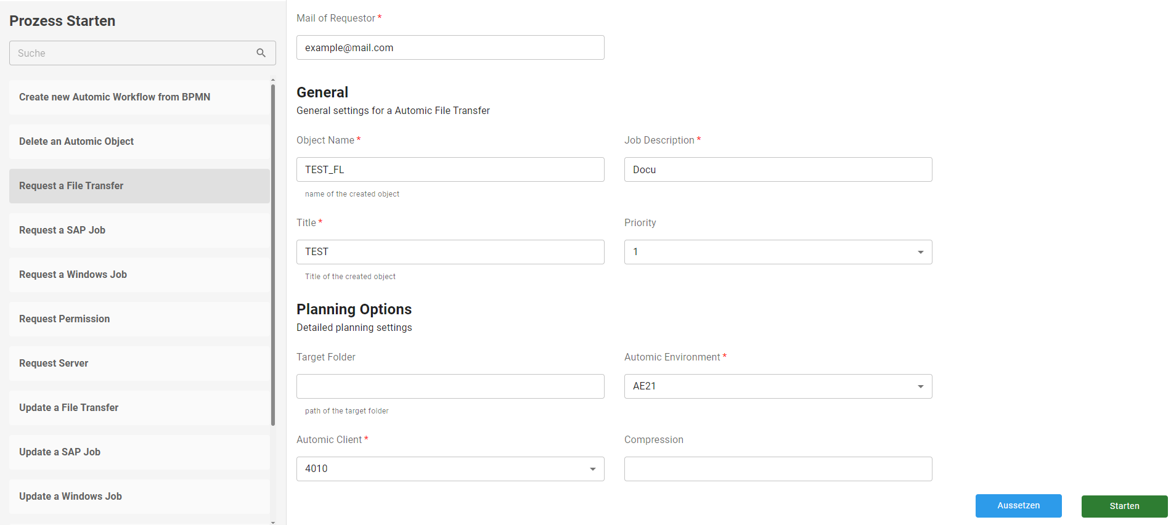The width and height of the screenshot is (1171, 525).
Task: Click the blue Aussetzen button
Action: (x=1018, y=506)
